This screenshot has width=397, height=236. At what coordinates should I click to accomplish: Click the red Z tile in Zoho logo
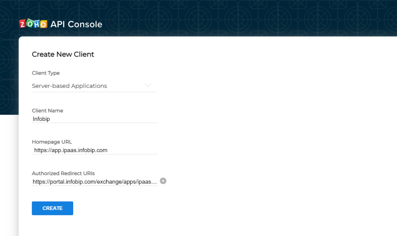coord(23,24)
